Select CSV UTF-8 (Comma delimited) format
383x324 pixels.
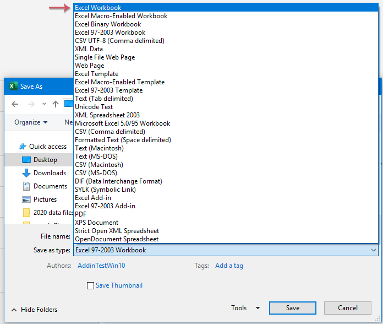click(x=119, y=41)
